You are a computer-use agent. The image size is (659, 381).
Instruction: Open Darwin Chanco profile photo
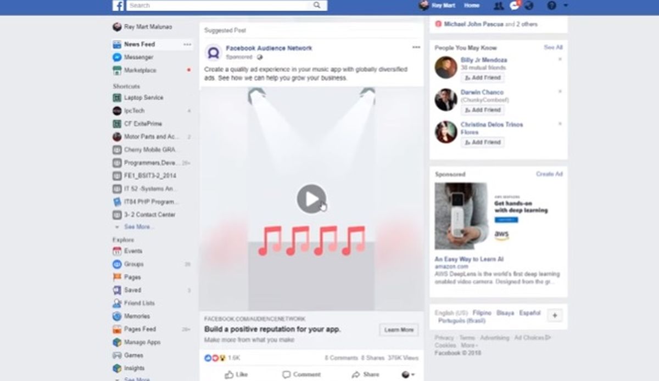tap(446, 100)
